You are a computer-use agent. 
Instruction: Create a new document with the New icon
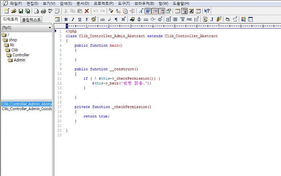(7, 11)
